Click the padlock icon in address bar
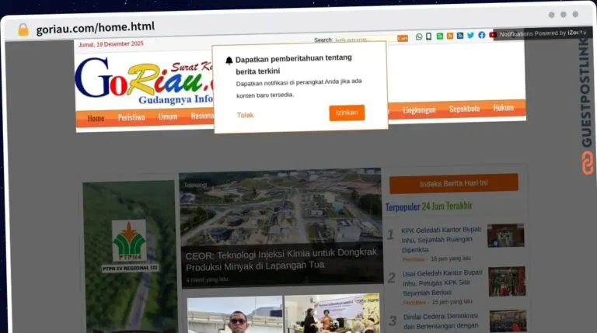The image size is (597, 333). click(23, 29)
